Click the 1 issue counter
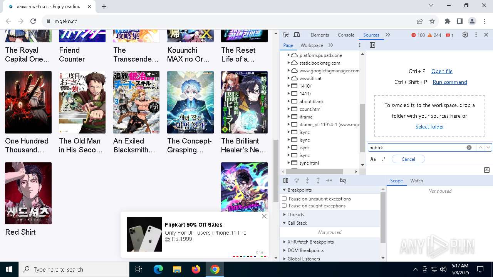Screen dimensions: 493x277 [449, 35]
